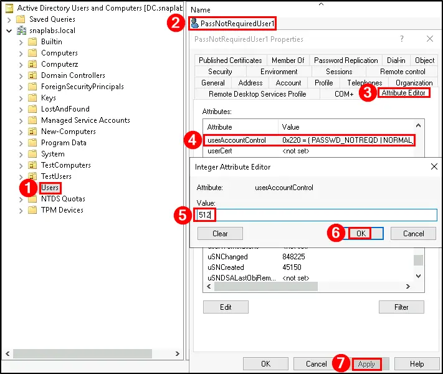Click the New-Computers OU icon
Screen dimensions: 443x374
point(32,132)
